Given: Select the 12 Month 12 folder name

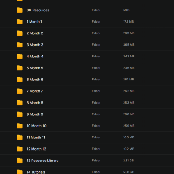Looking at the screenshot, I should pyautogui.click(x=37, y=149).
